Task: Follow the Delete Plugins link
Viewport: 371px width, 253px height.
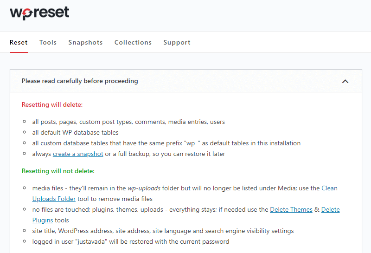Action: pyautogui.click(x=330, y=209)
